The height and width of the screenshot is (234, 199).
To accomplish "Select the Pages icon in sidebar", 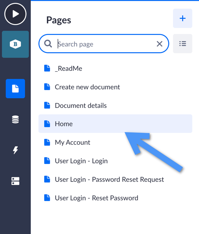I will pyautogui.click(x=15, y=89).
